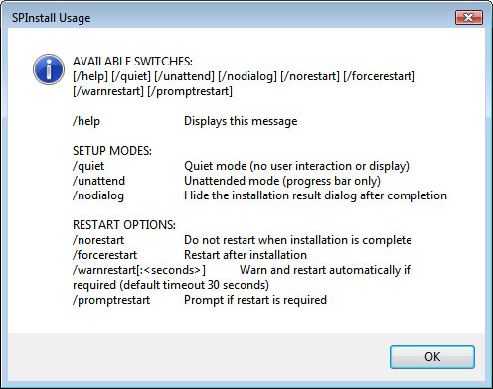The height and width of the screenshot is (389, 493).
Task: Click the SETUP MODES heading
Action: pyautogui.click(x=112, y=151)
